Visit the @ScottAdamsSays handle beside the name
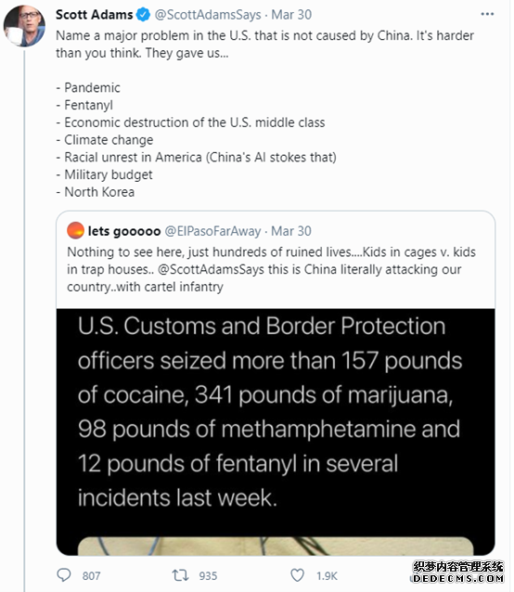This screenshot has height=592, width=514. pos(208,15)
